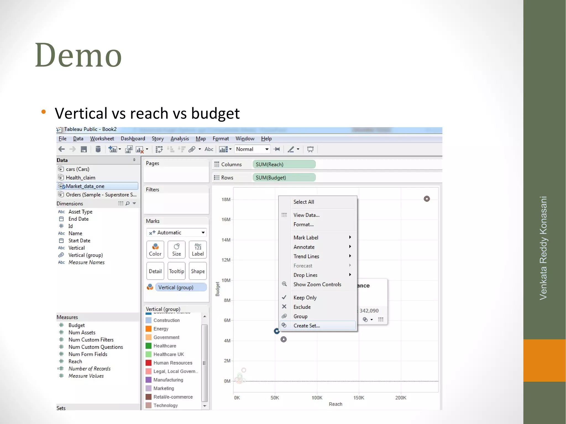Click the Show Me chart icon
566x424 pixels.
(x=223, y=149)
